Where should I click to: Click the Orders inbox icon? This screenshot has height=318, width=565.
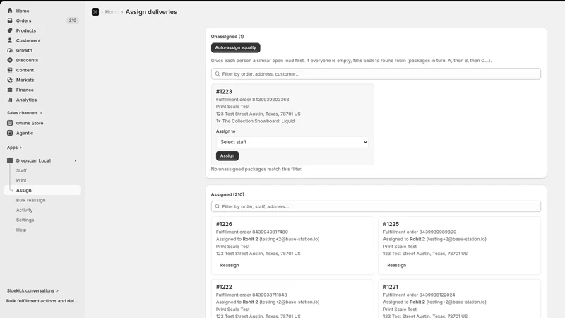[10, 20]
